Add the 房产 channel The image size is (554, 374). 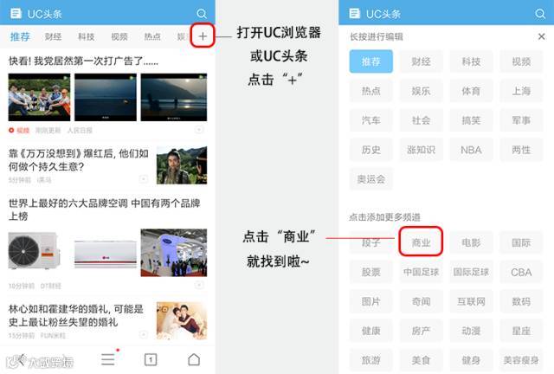(x=422, y=331)
